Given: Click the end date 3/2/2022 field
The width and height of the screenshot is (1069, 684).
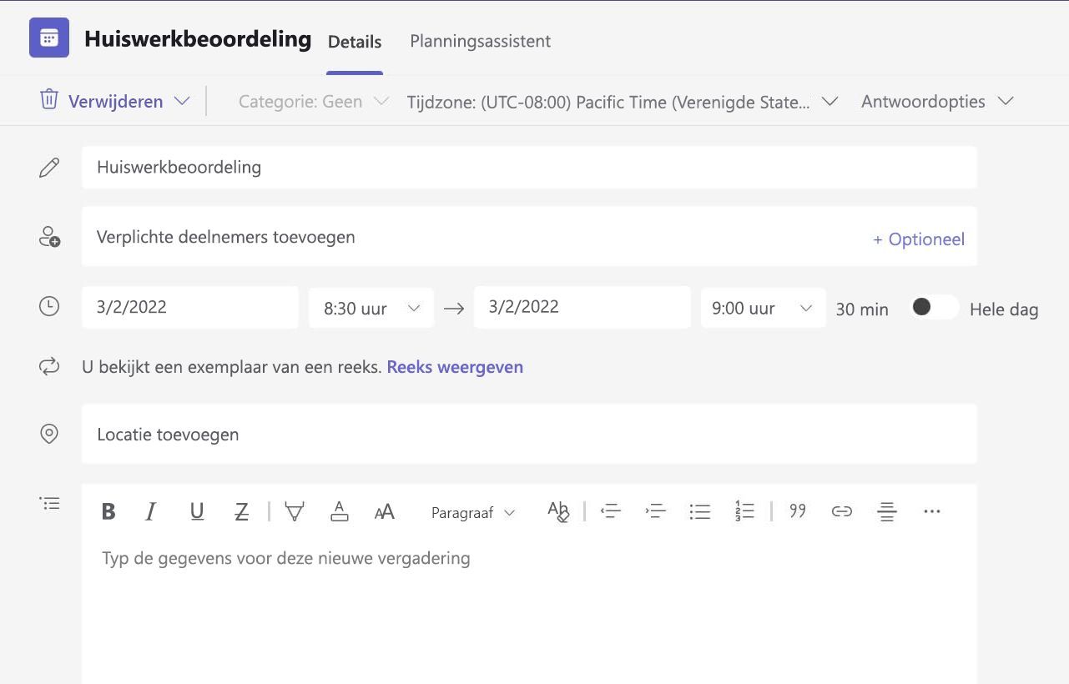Looking at the screenshot, I should [582, 307].
